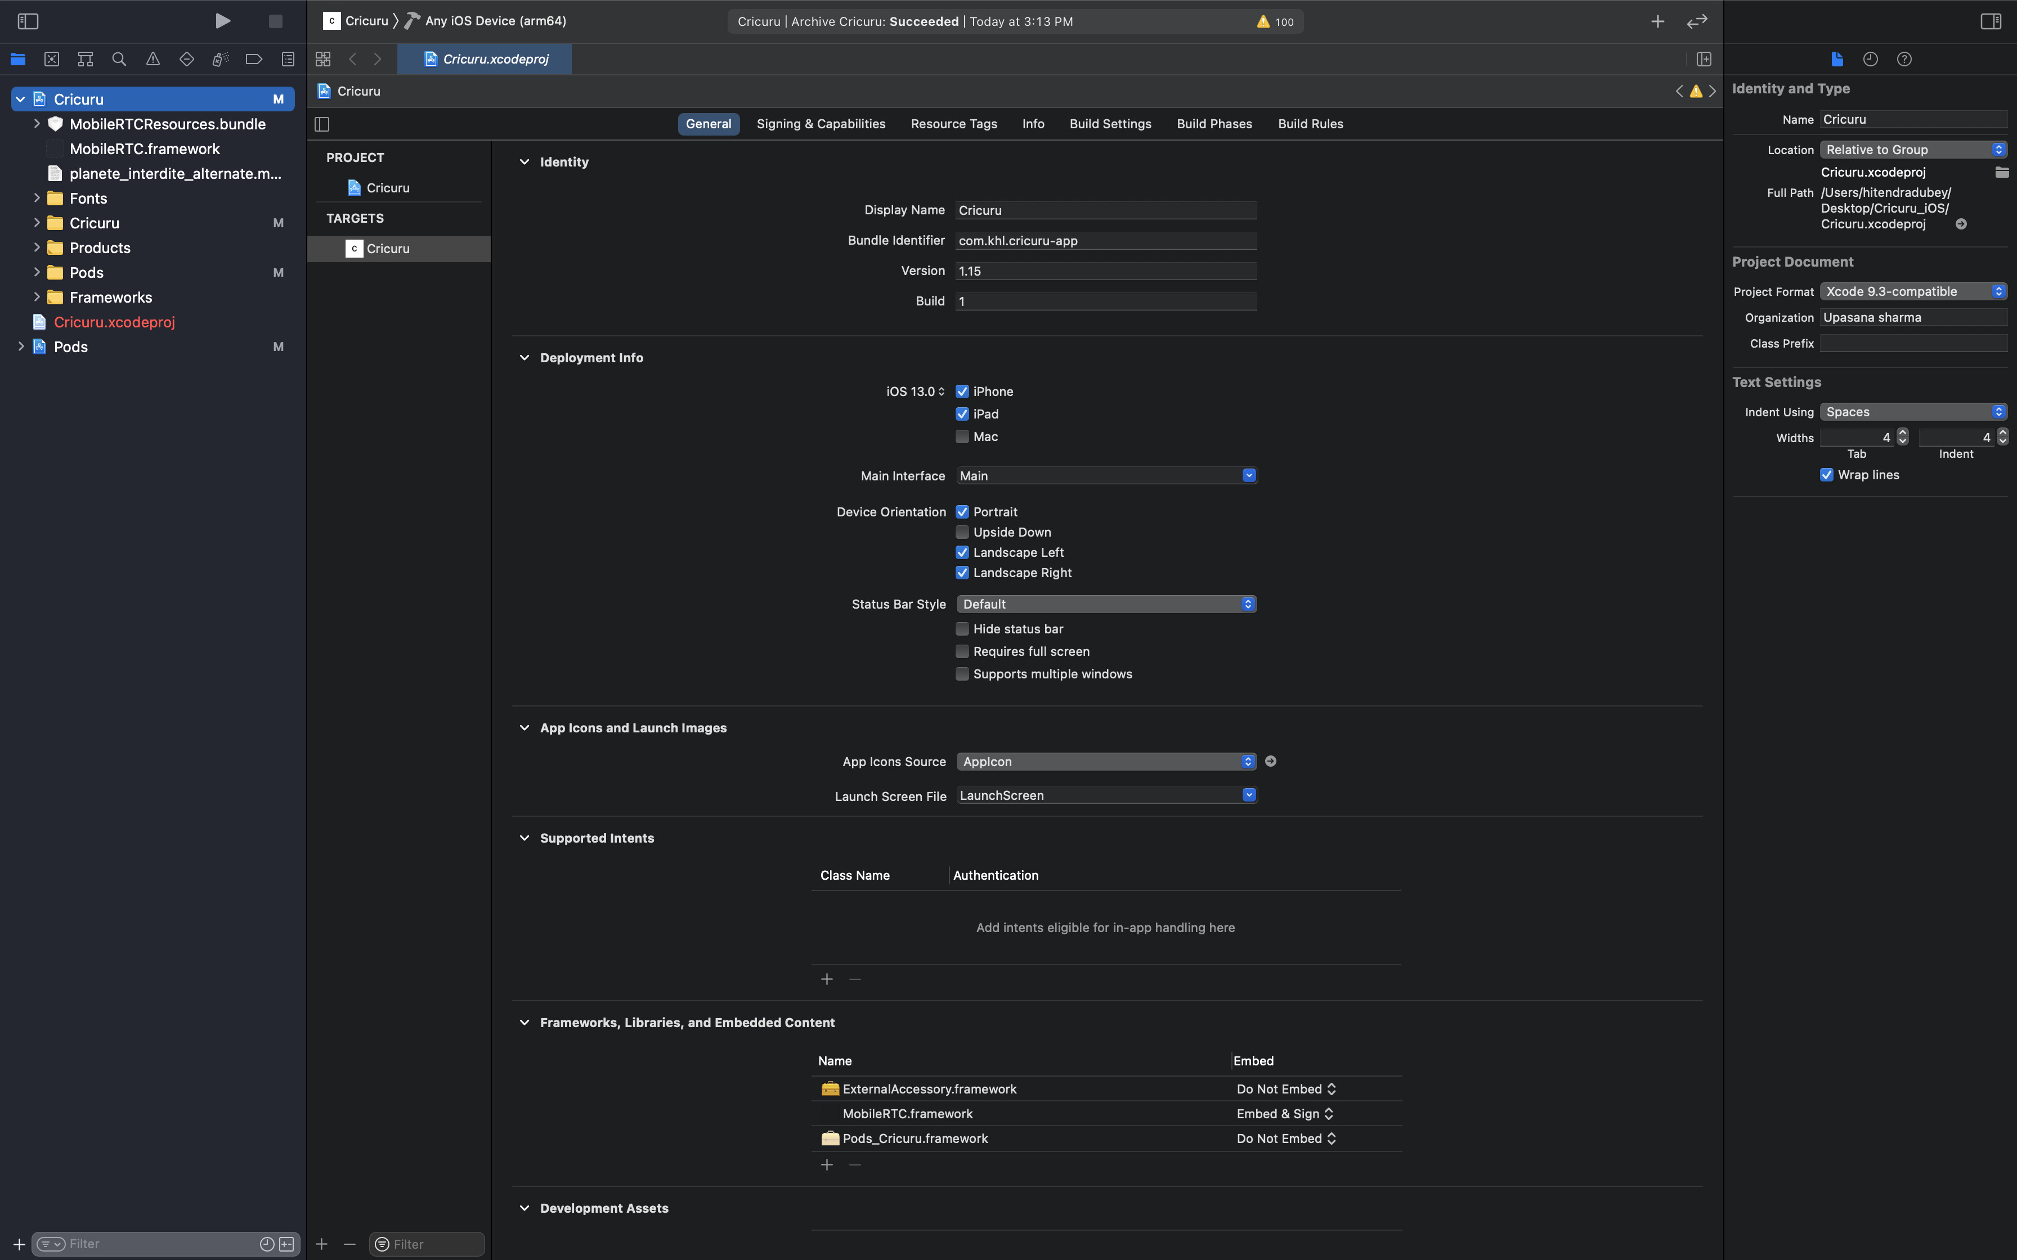The image size is (2017, 1260).
Task: Change MobileRTC.framework embed option
Action: (1285, 1114)
